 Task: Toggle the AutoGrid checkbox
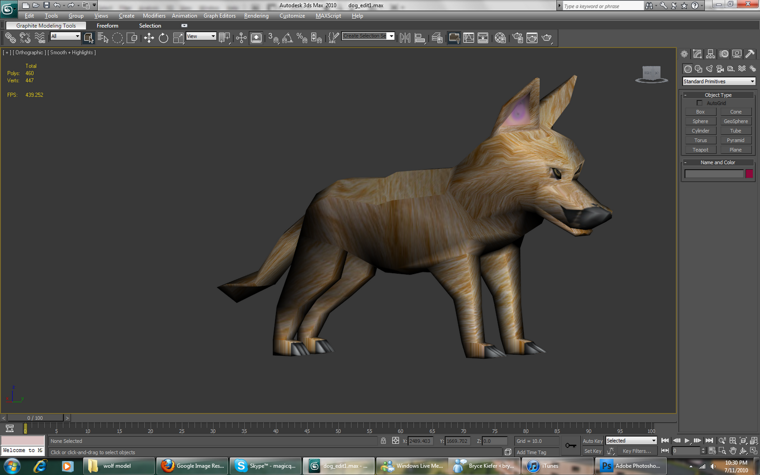click(x=700, y=103)
